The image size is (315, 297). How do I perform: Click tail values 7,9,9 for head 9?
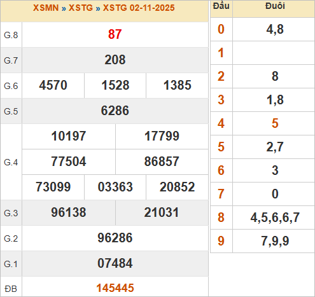[275, 241]
